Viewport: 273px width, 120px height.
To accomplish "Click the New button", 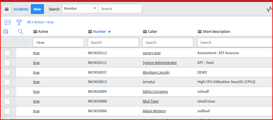I will click(37, 9).
